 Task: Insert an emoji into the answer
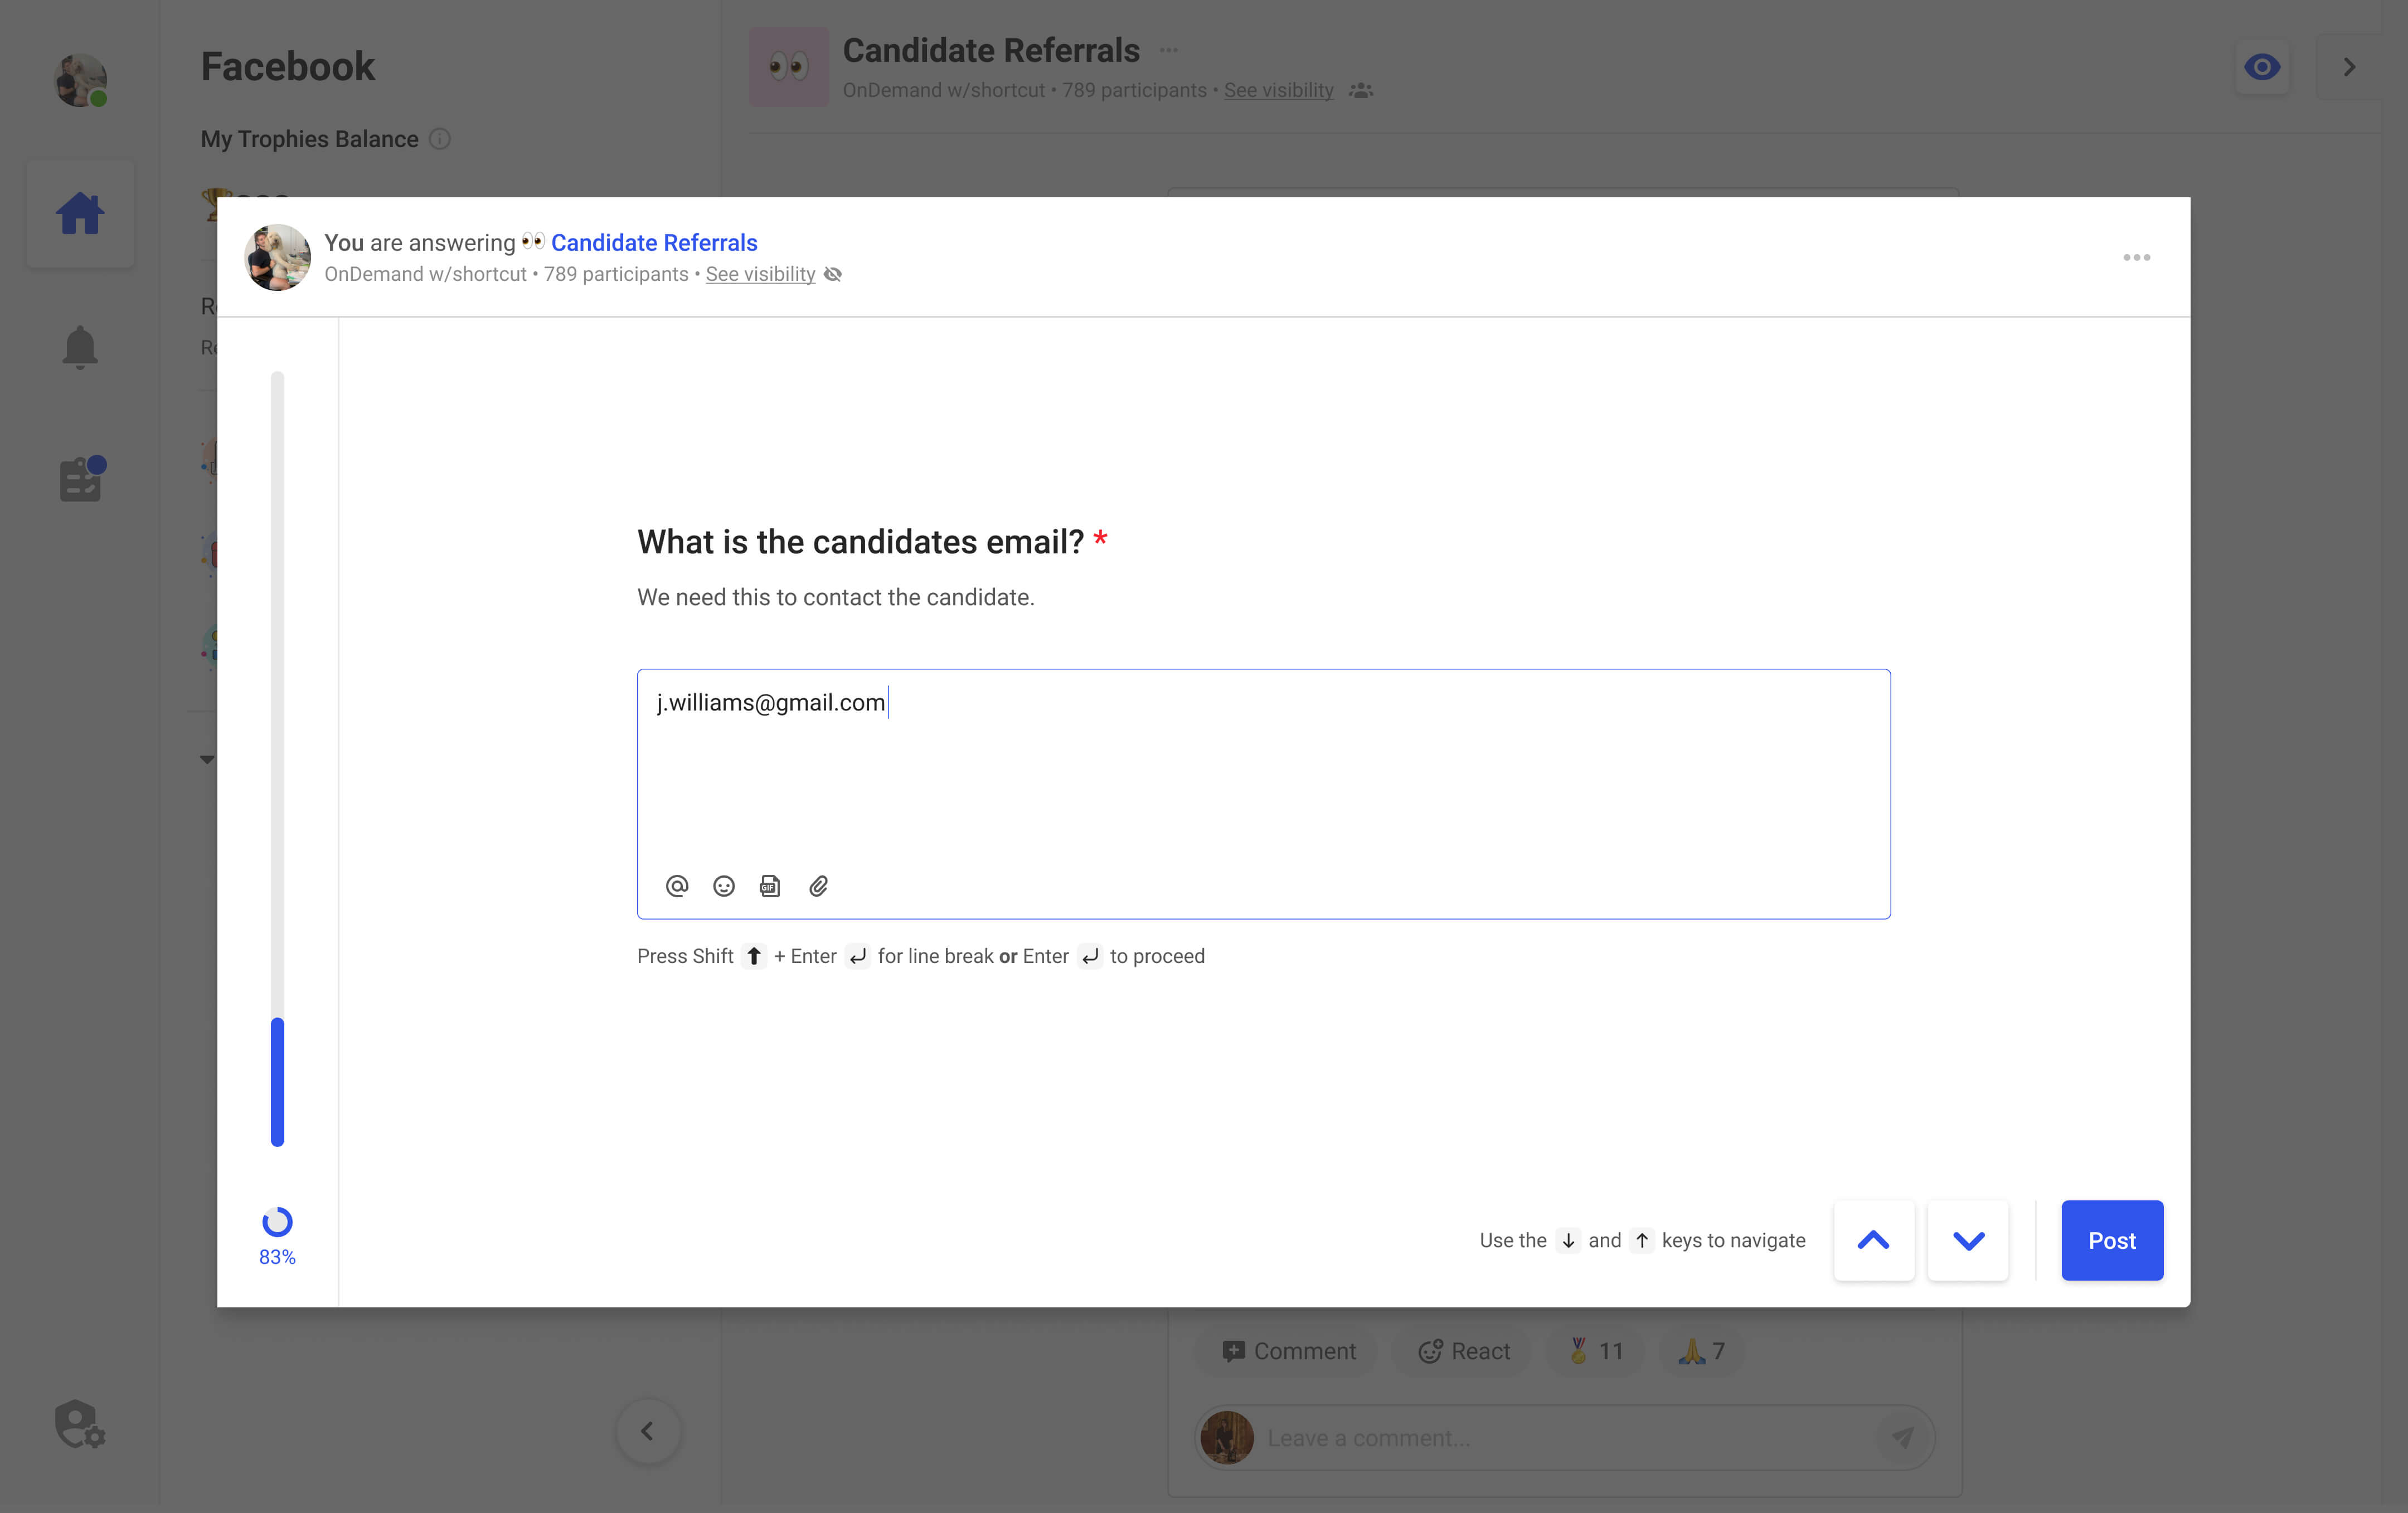tap(723, 886)
